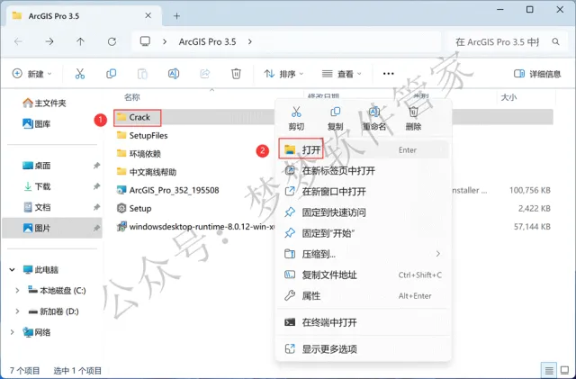
Task: Select the windowsdesktop-runtime-8.0.12 file
Action: 195,227
